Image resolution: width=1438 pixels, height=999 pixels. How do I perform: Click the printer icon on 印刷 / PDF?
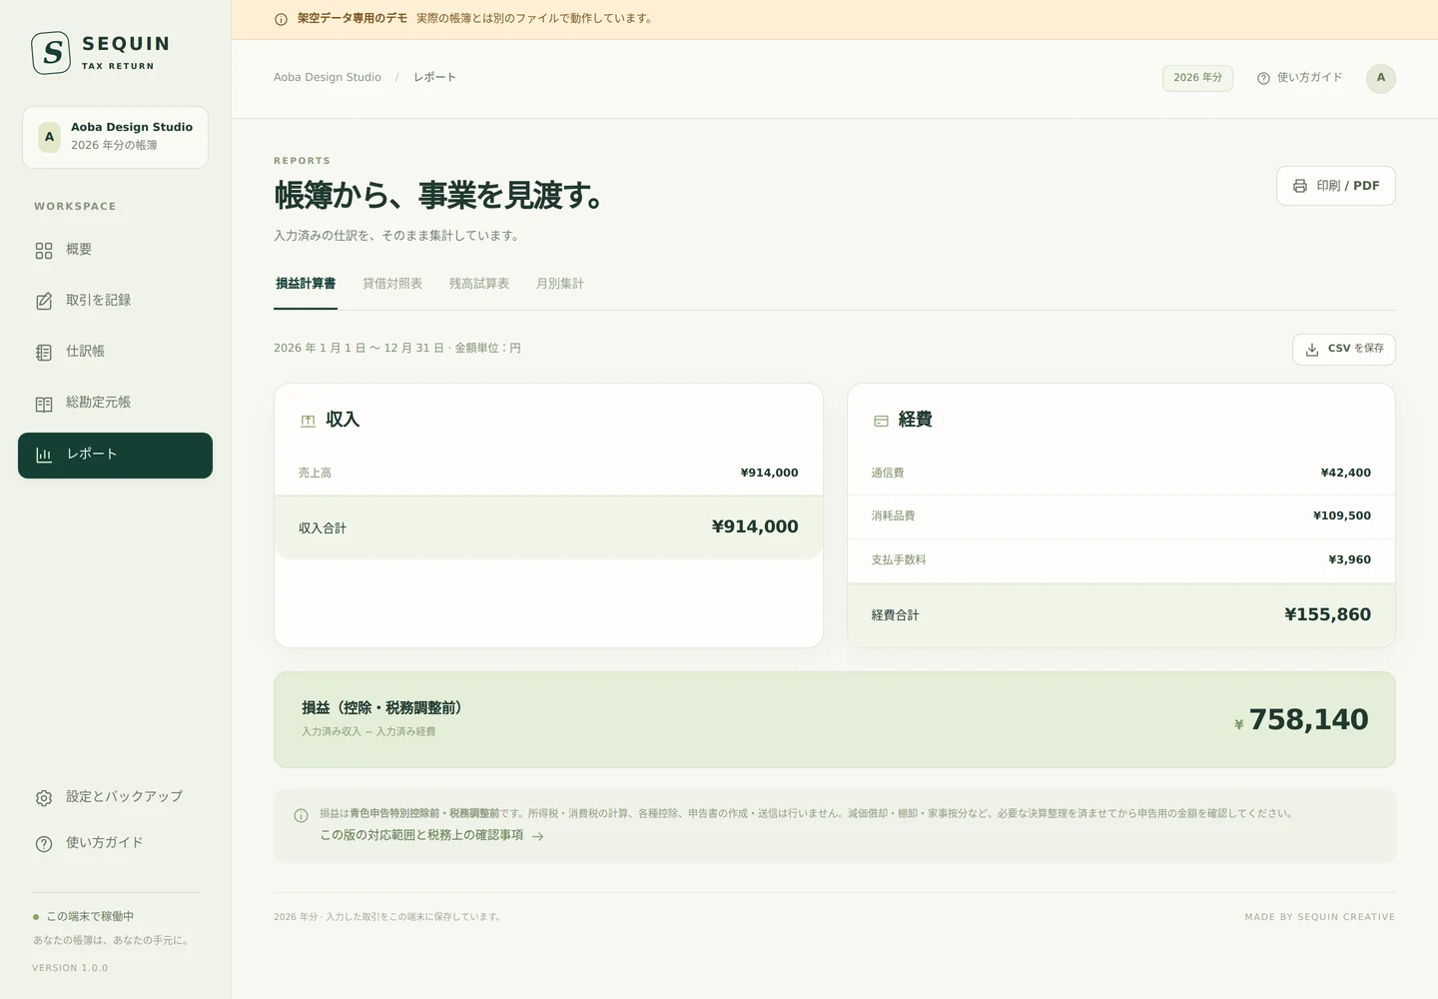coord(1300,186)
